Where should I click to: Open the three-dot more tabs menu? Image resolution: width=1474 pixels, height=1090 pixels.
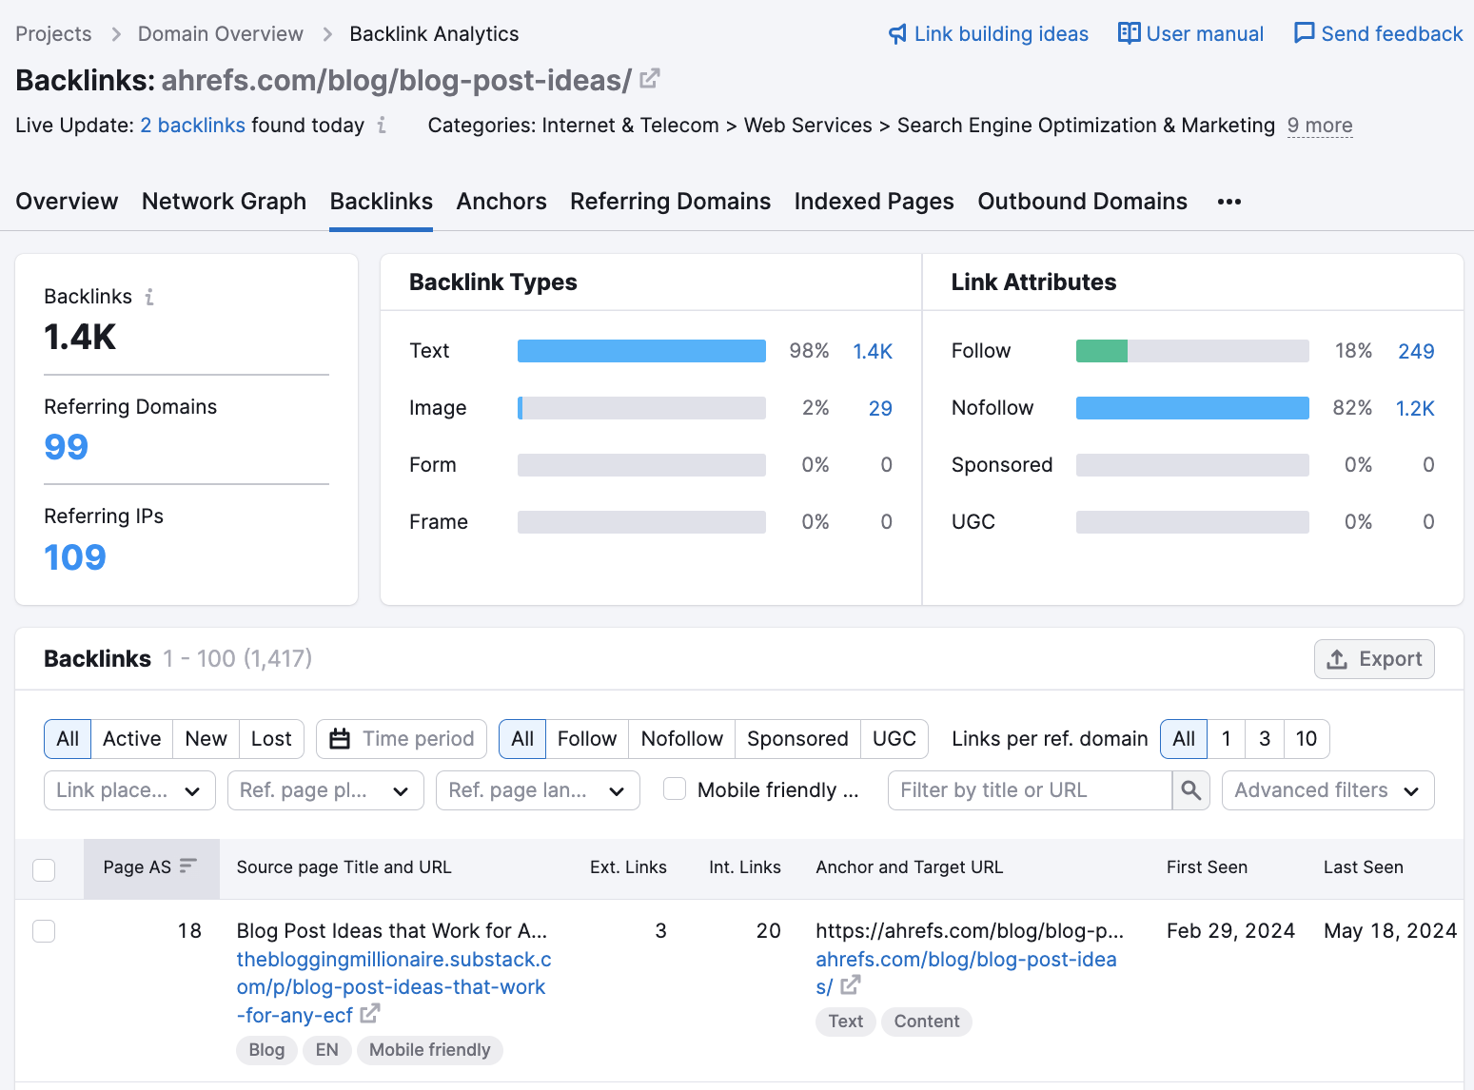pos(1229,202)
